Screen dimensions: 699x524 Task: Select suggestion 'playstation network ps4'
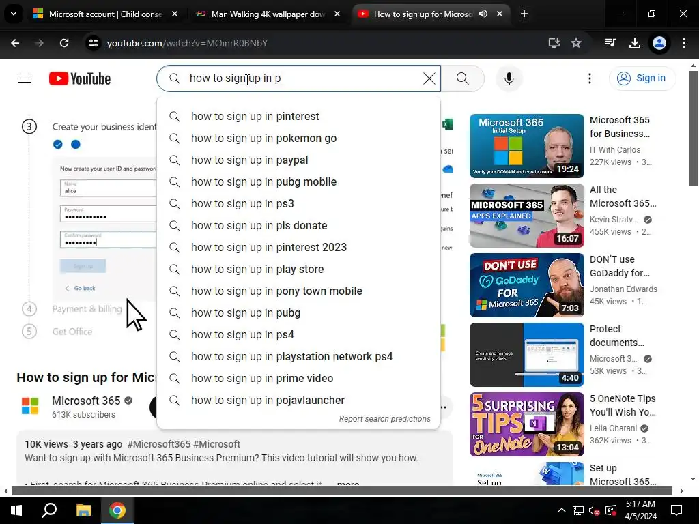pos(299,356)
